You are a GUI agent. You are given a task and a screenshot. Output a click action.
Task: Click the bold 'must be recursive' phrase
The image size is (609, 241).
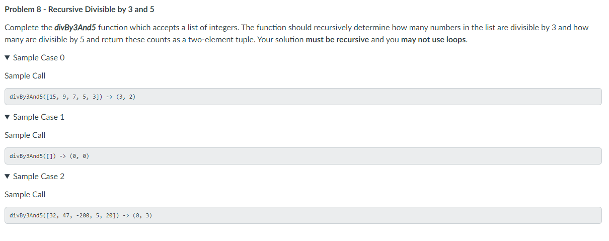pos(337,40)
